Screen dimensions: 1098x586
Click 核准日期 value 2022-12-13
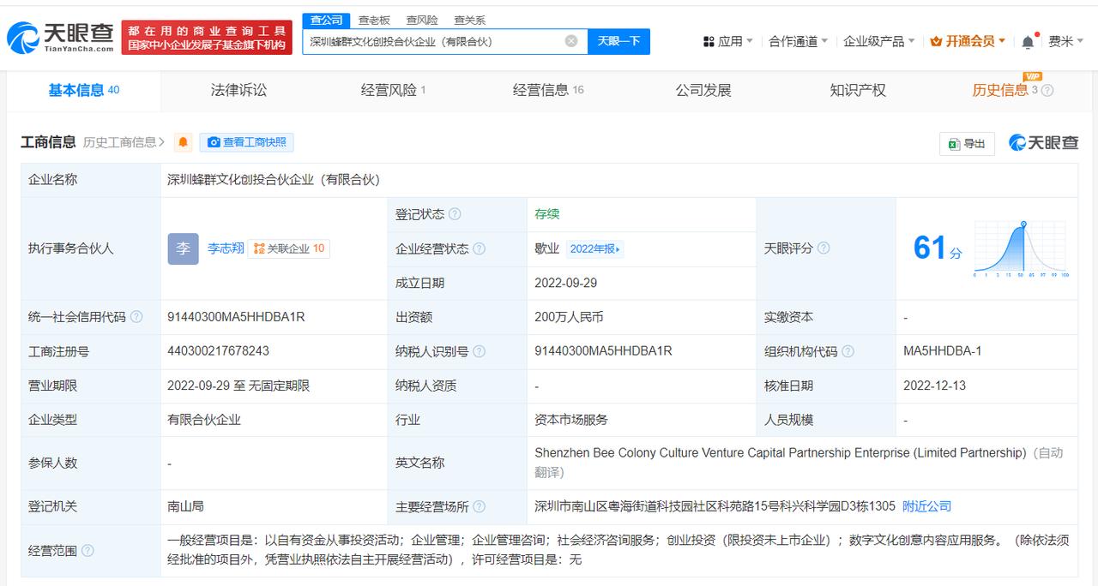[x=934, y=386]
